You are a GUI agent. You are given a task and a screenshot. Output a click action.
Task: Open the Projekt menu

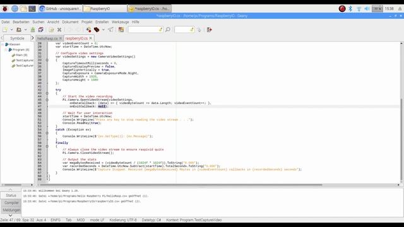[87, 22]
